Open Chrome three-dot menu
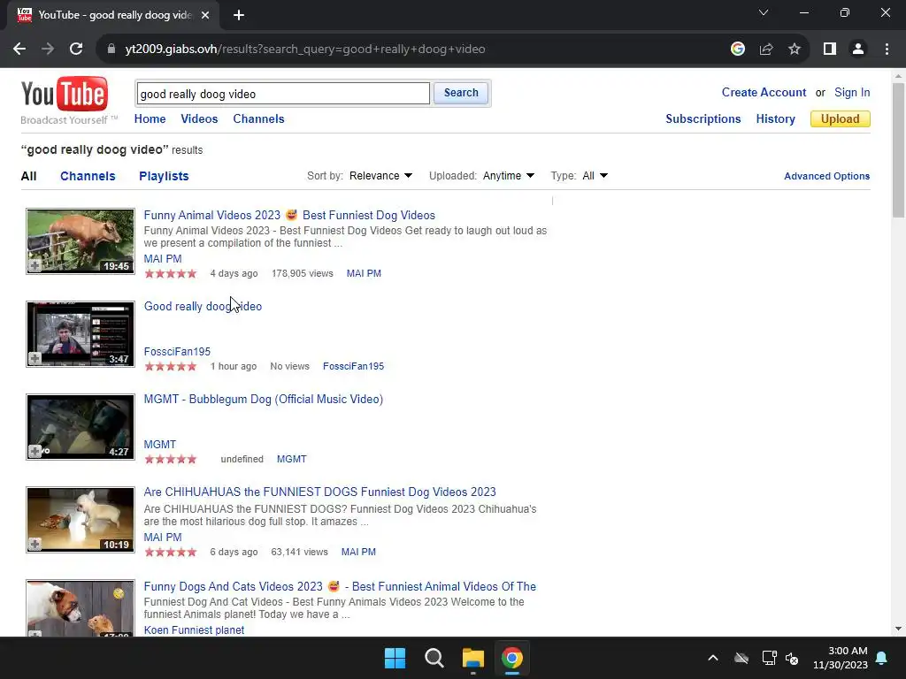This screenshot has height=679, width=906. click(887, 50)
